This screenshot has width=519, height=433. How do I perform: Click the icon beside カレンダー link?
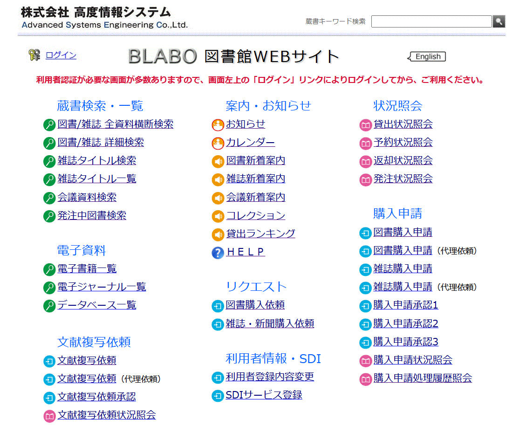218,143
